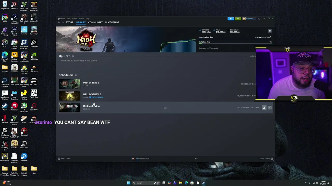Open the Games menu
This screenshot has width=332, height=186.
tap(82, 19)
